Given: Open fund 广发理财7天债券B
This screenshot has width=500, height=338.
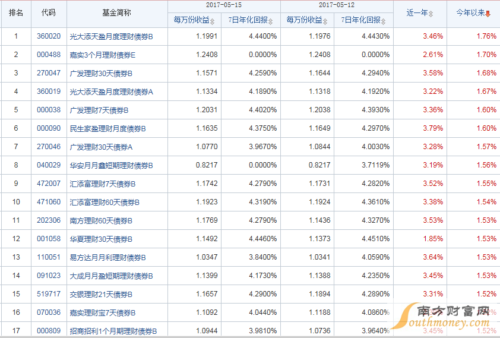Looking at the screenshot, I should (x=99, y=110).
